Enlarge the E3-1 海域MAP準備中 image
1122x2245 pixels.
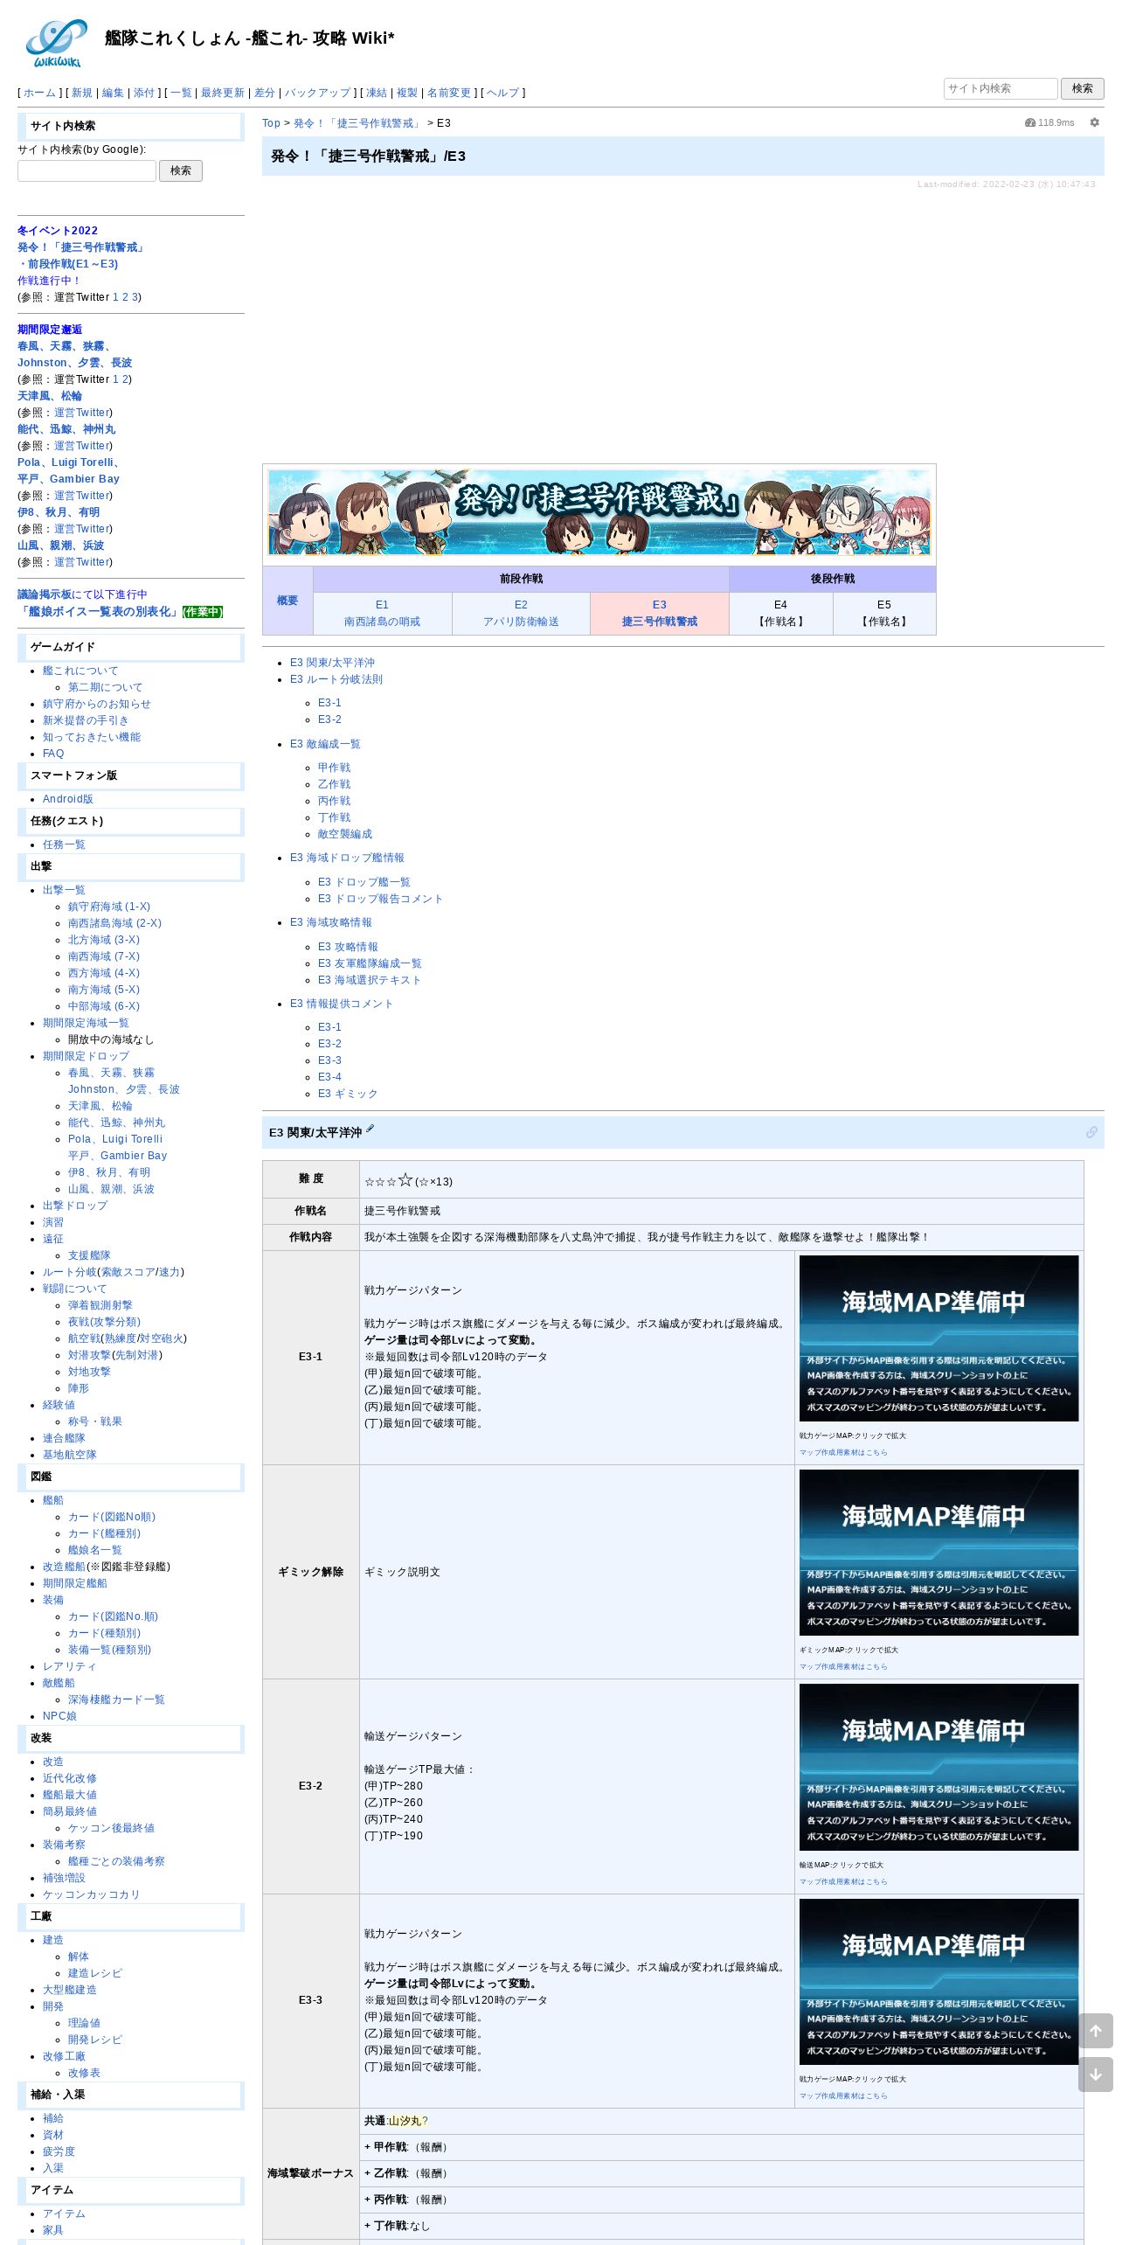click(x=938, y=1338)
